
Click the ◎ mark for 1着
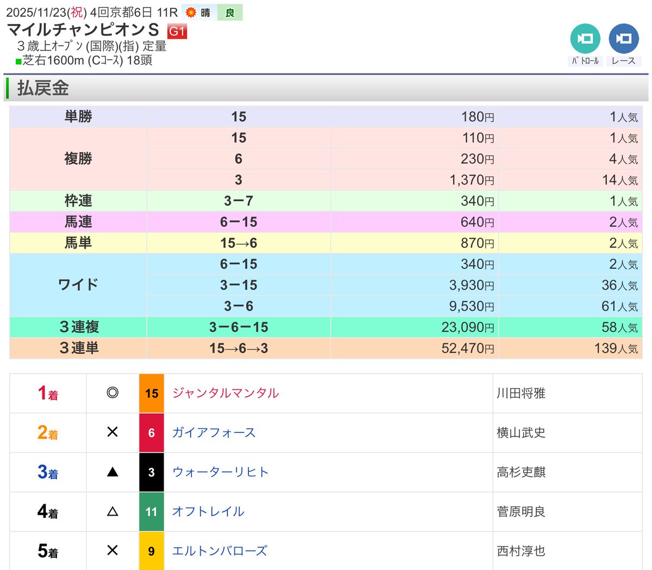pos(112,393)
